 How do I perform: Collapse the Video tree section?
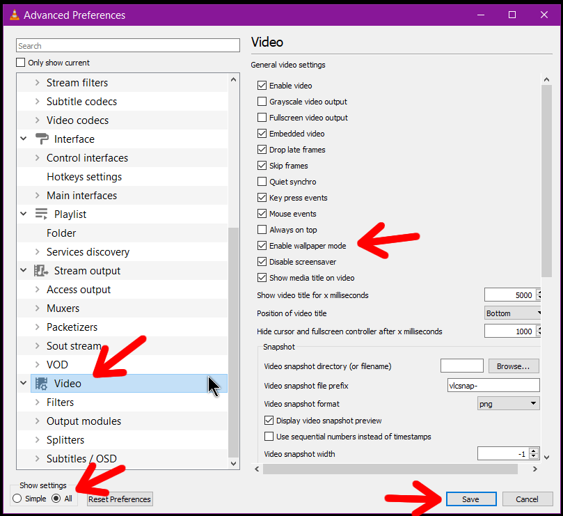(24, 383)
